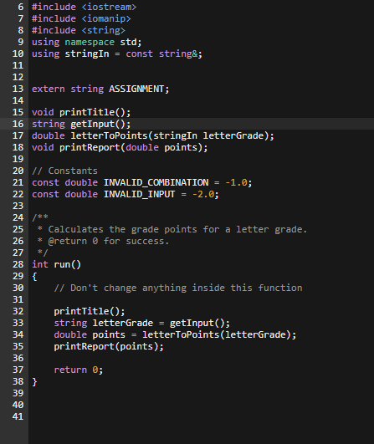Click the run function name
This screenshot has height=444, width=374.
pos(62,264)
